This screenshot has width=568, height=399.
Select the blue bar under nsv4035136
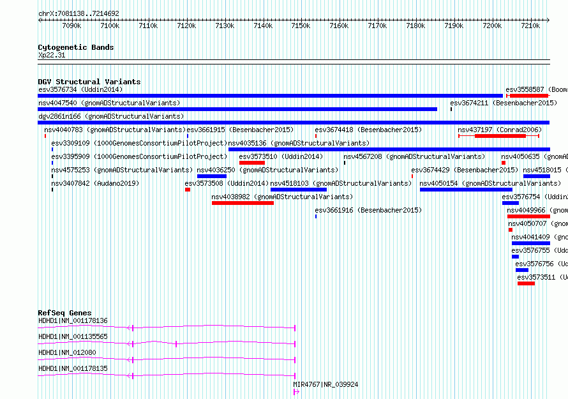point(389,149)
